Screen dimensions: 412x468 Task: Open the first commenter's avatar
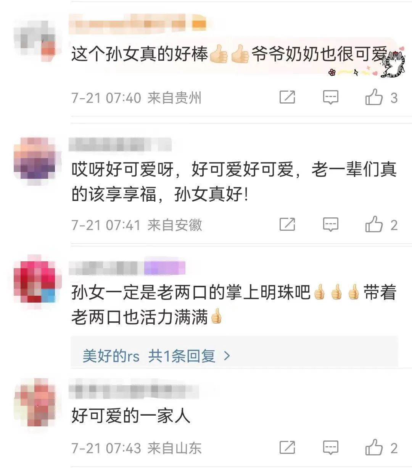(35, 40)
